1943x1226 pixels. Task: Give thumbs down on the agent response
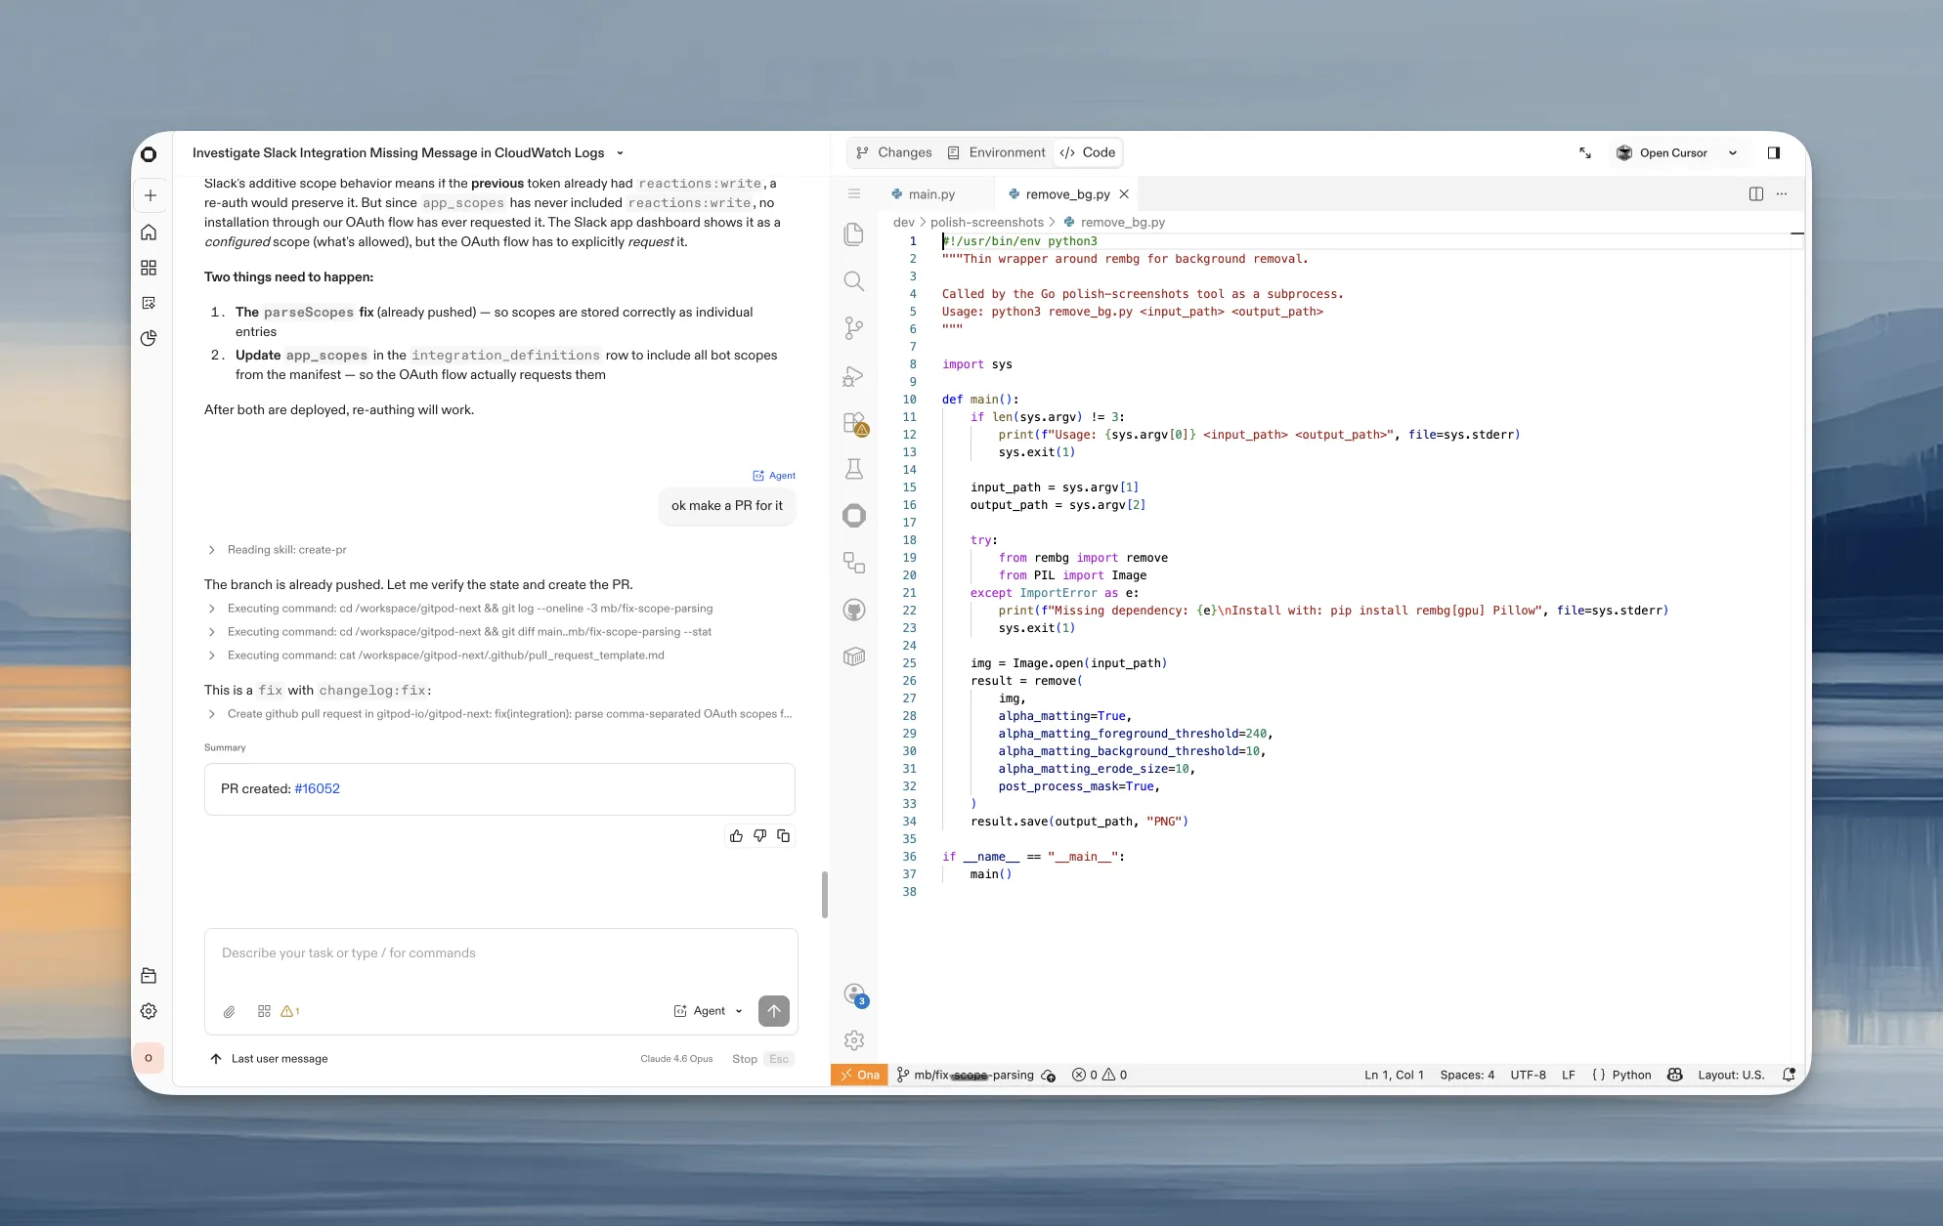(x=759, y=836)
